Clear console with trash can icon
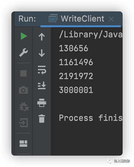This screenshot has height=167, width=134. pos(42,119)
